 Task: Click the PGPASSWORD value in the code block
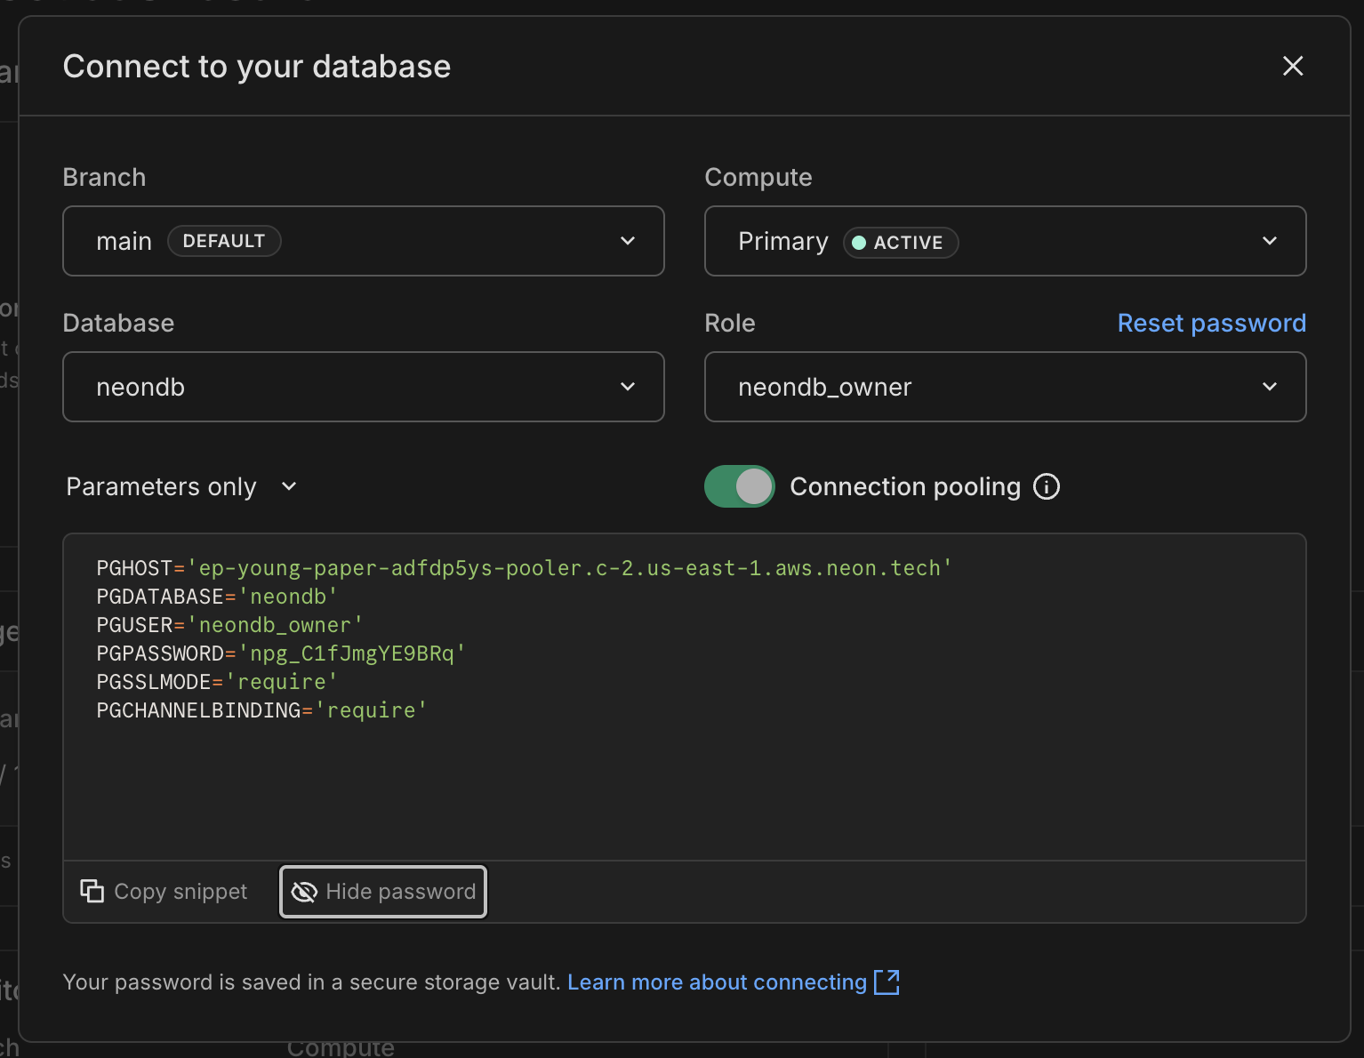(352, 653)
